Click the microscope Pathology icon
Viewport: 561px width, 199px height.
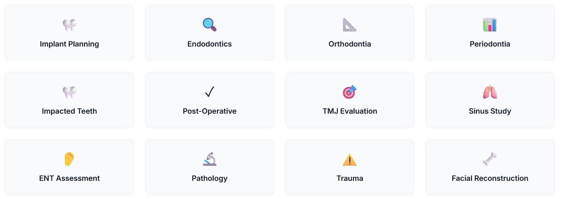(209, 159)
